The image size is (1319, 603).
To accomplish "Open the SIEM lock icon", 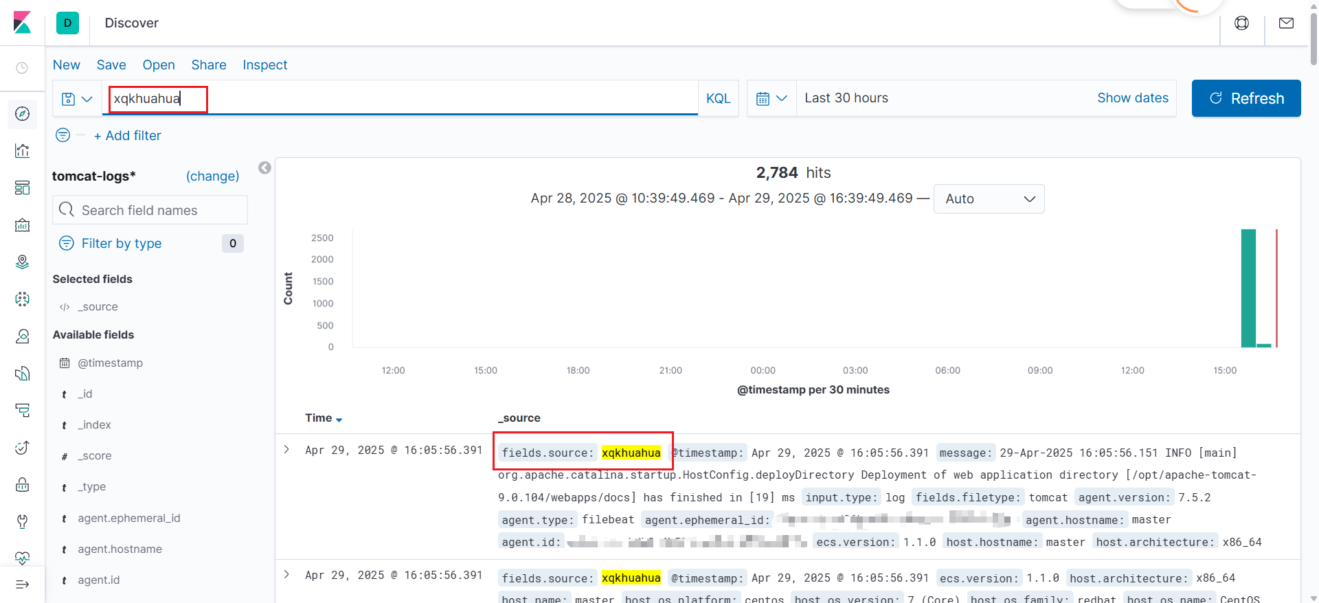I will 22,484.
